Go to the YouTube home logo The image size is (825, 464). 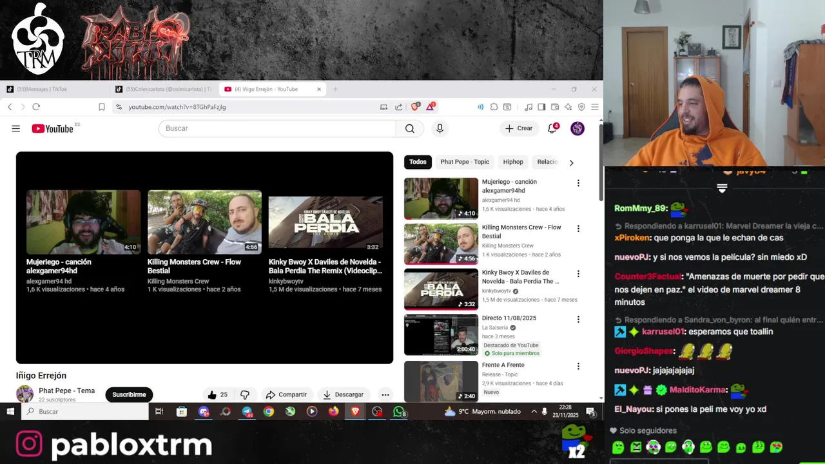(52, 128)
